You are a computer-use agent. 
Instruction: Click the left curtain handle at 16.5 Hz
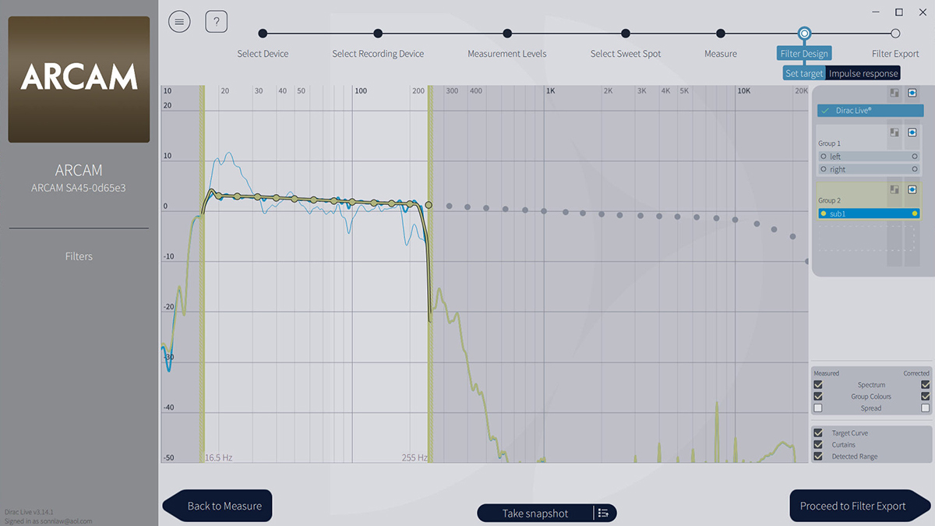tap(203, 273)
